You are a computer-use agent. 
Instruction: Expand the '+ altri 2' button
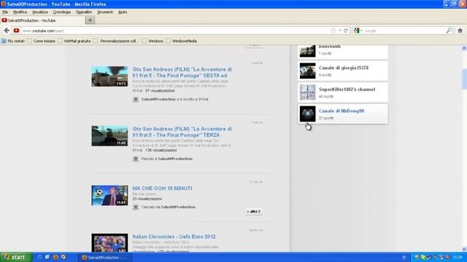(x=253, y=211)
